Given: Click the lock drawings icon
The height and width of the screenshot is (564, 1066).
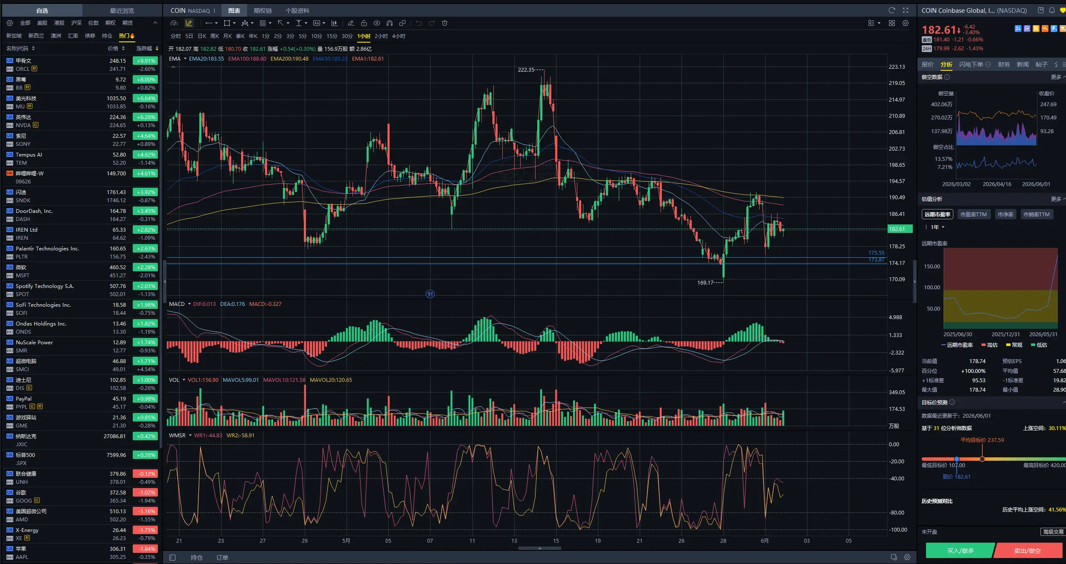Looking at the screenshot, I should (x=364, y=23).
